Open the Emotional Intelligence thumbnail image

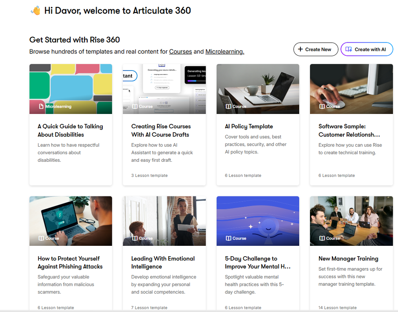pyautogui.click(x=164, y=221)
